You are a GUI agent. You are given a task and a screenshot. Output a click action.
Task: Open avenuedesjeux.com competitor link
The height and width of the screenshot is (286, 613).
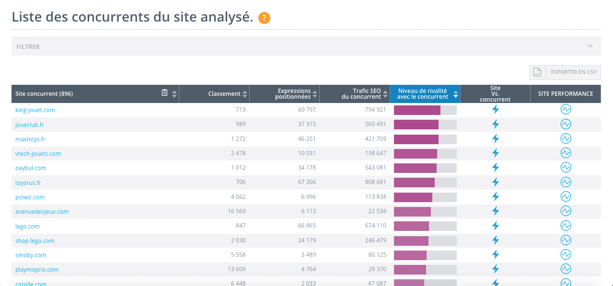click(x=42, y=211)
